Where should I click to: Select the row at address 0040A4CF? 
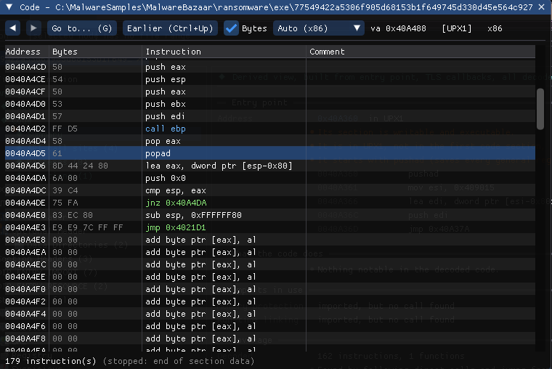(x=270, y=92)
